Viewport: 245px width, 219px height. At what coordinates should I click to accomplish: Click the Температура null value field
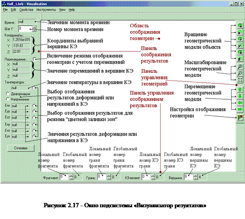21,88
